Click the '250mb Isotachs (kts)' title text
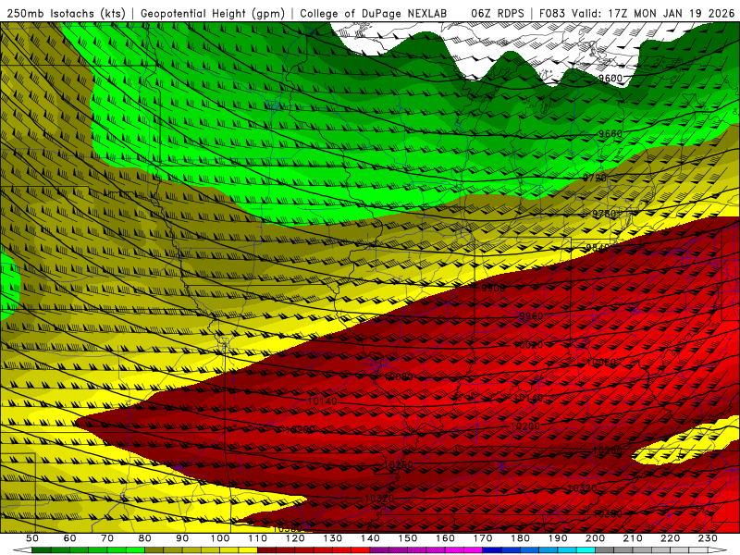 point(66,14)
